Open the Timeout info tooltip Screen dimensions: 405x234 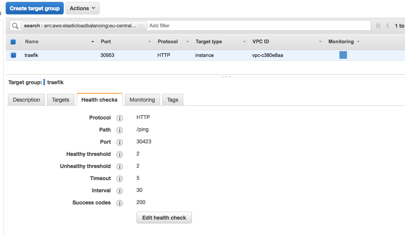(x=119, y=179)
